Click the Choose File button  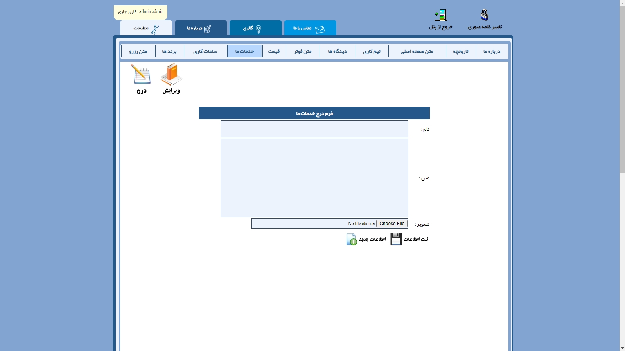392,224
